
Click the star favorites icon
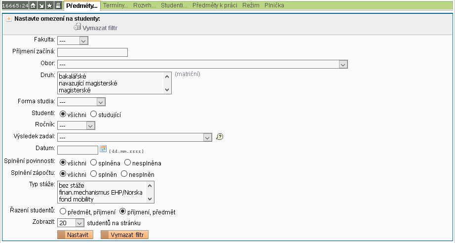pos(50,5)
